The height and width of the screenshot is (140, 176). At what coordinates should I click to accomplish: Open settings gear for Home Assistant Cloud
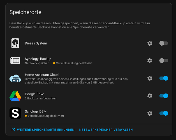pos(150,78)
